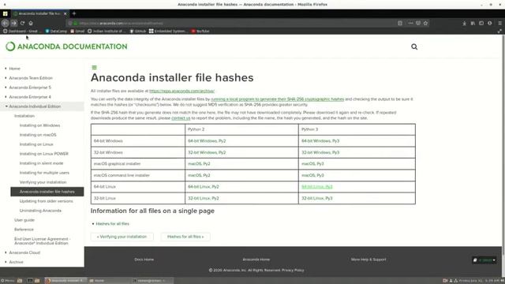Open YouTube bookmark
The height and width of the screenshot is (284, 505).
pyautogui.click(x=200, y=32)
